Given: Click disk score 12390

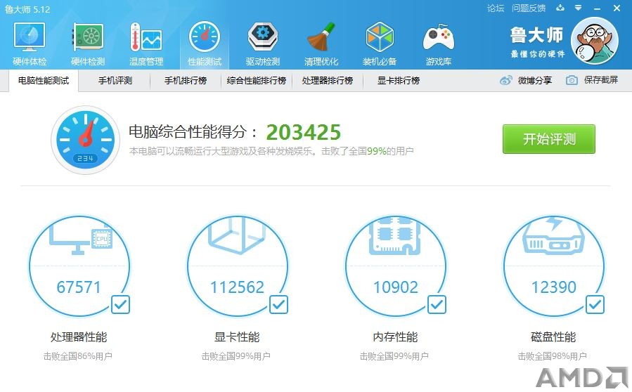Looking at the screenshot, I should (x=554, y=287).
